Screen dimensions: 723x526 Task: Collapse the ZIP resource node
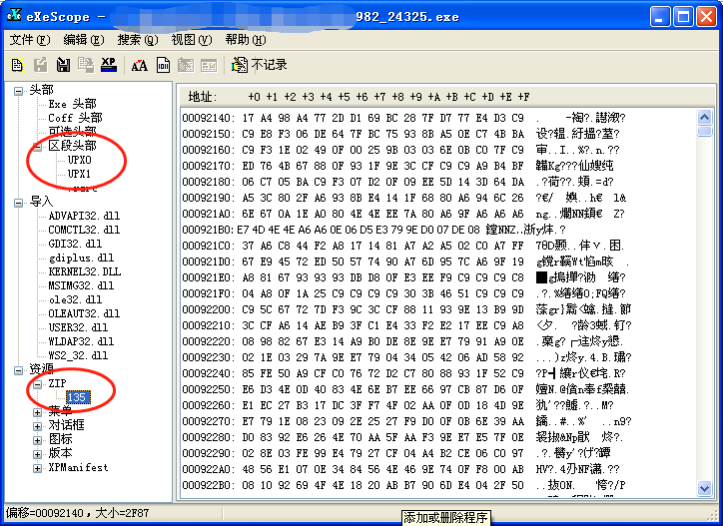pos(38,382)
